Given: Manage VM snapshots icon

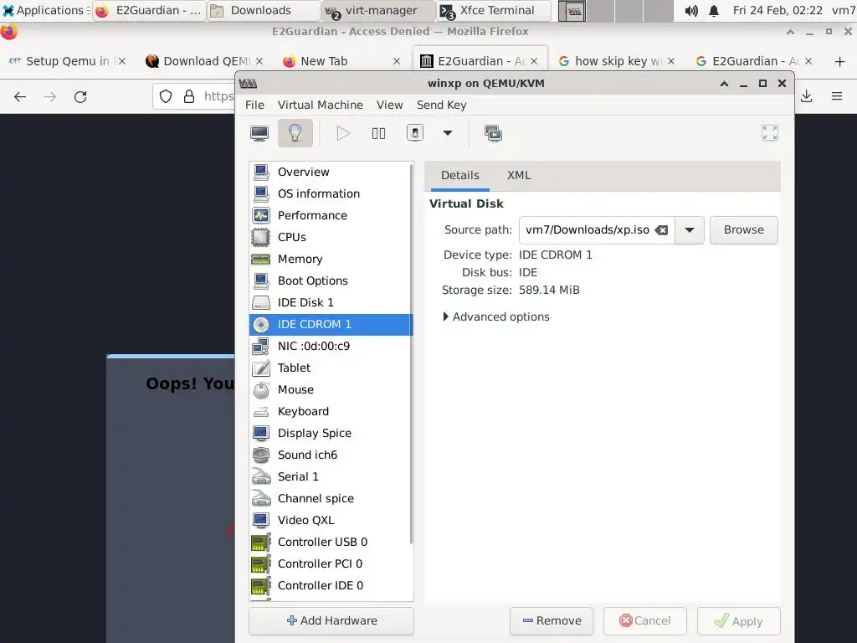Looking at the screenshot, I should 493,133.
